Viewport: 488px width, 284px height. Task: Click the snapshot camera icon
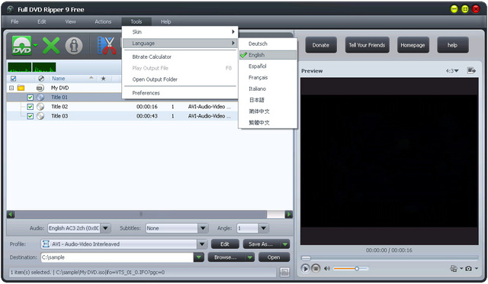click(x=468, y=269)
